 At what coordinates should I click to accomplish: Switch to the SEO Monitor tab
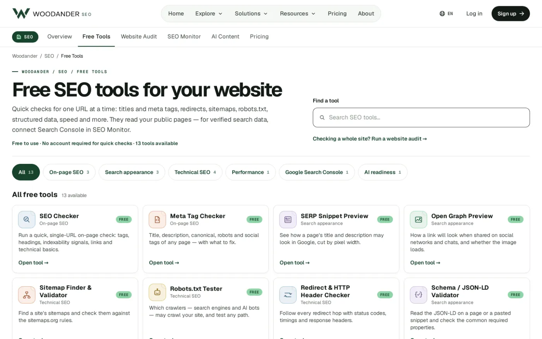coord(184,36)
